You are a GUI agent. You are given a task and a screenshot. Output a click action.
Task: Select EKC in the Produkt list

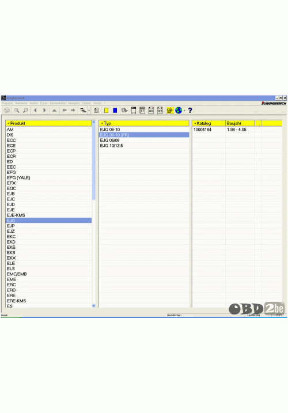[x=48, y=237]
